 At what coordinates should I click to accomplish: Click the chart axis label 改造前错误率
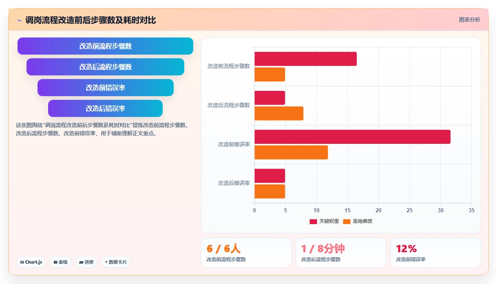pyautogui.click(x=234, y=144)
